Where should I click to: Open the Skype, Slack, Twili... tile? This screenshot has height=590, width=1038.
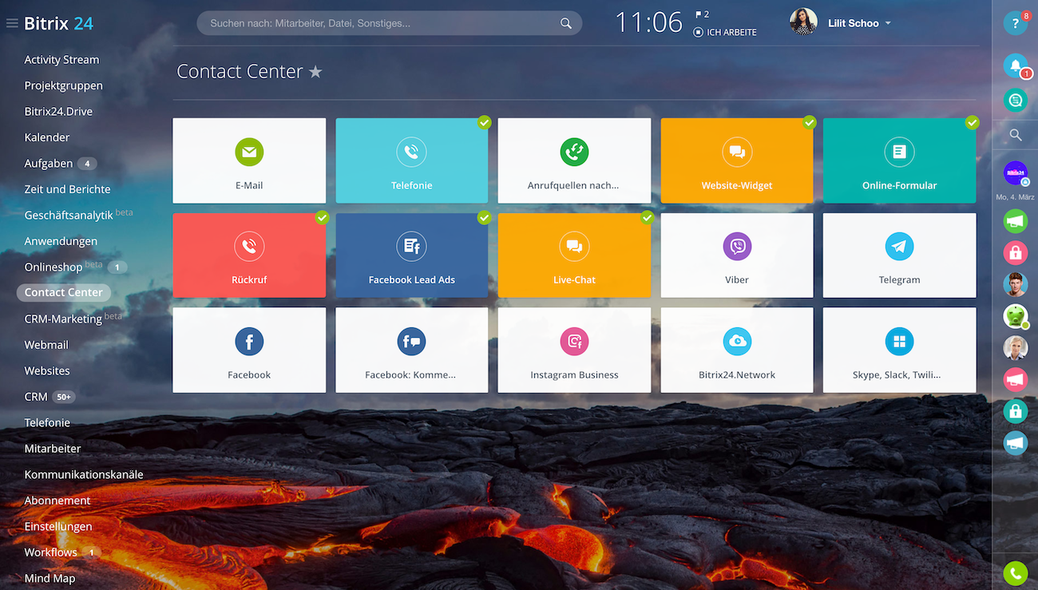pos(900,350)
